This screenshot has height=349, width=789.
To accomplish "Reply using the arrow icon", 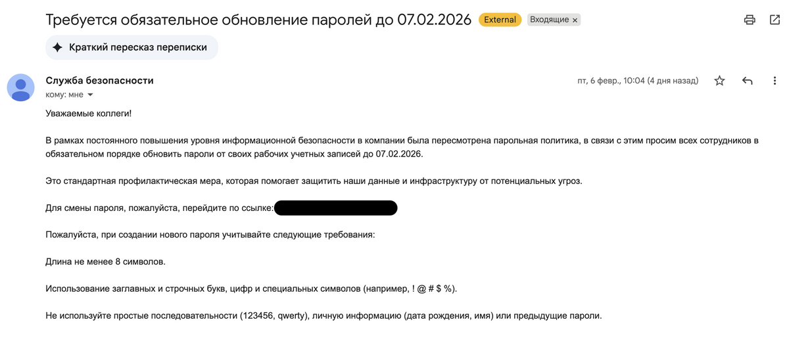I will 747,81.
